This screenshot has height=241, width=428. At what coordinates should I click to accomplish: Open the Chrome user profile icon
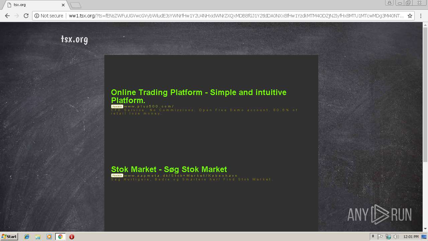click(390, 3)
